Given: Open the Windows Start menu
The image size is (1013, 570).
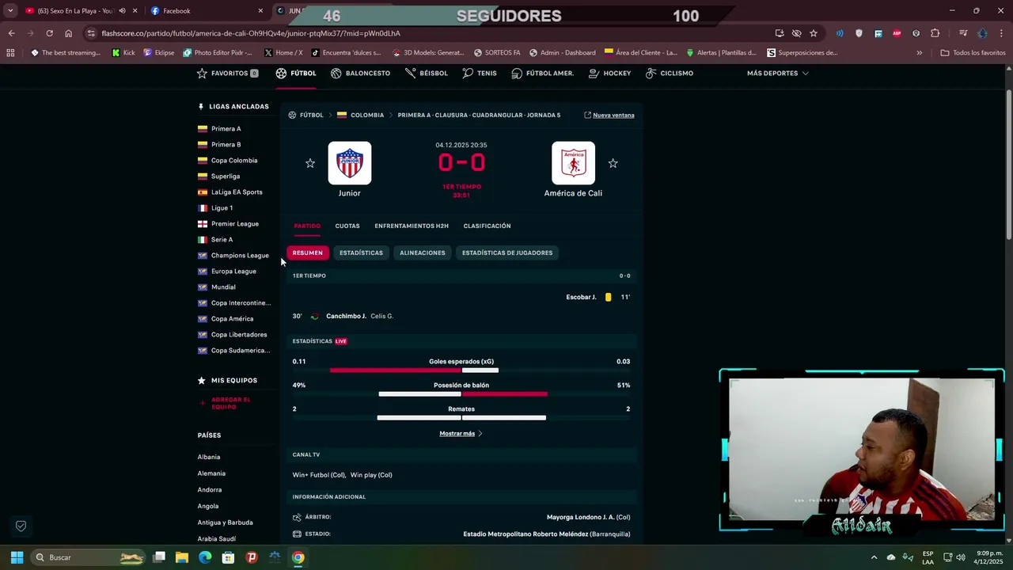Looking at the screenshot, I should 17,557.
